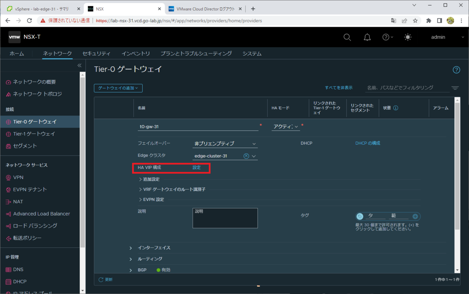Bookmark this page with the star icon

tap(415, 21)
